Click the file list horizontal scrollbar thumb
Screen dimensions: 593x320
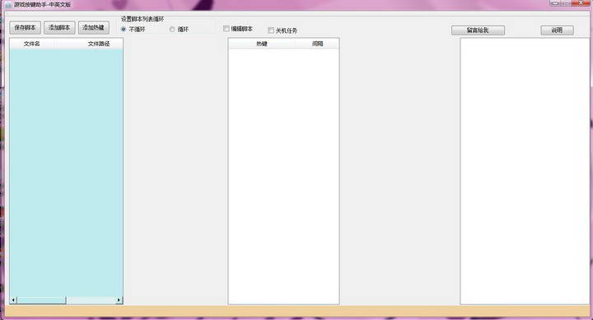point(42,300)
